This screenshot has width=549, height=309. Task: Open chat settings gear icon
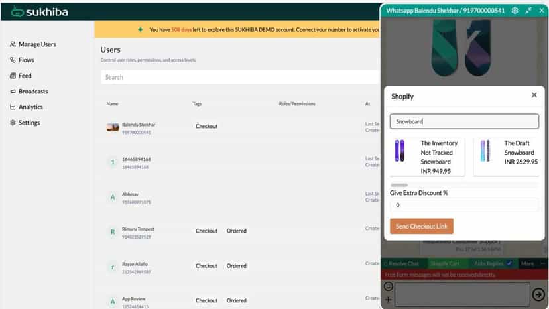click(x=515, y=11)
